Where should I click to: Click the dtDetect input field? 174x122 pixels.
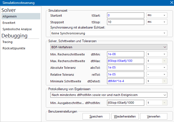pyautogui.click(x=126, y=81)
